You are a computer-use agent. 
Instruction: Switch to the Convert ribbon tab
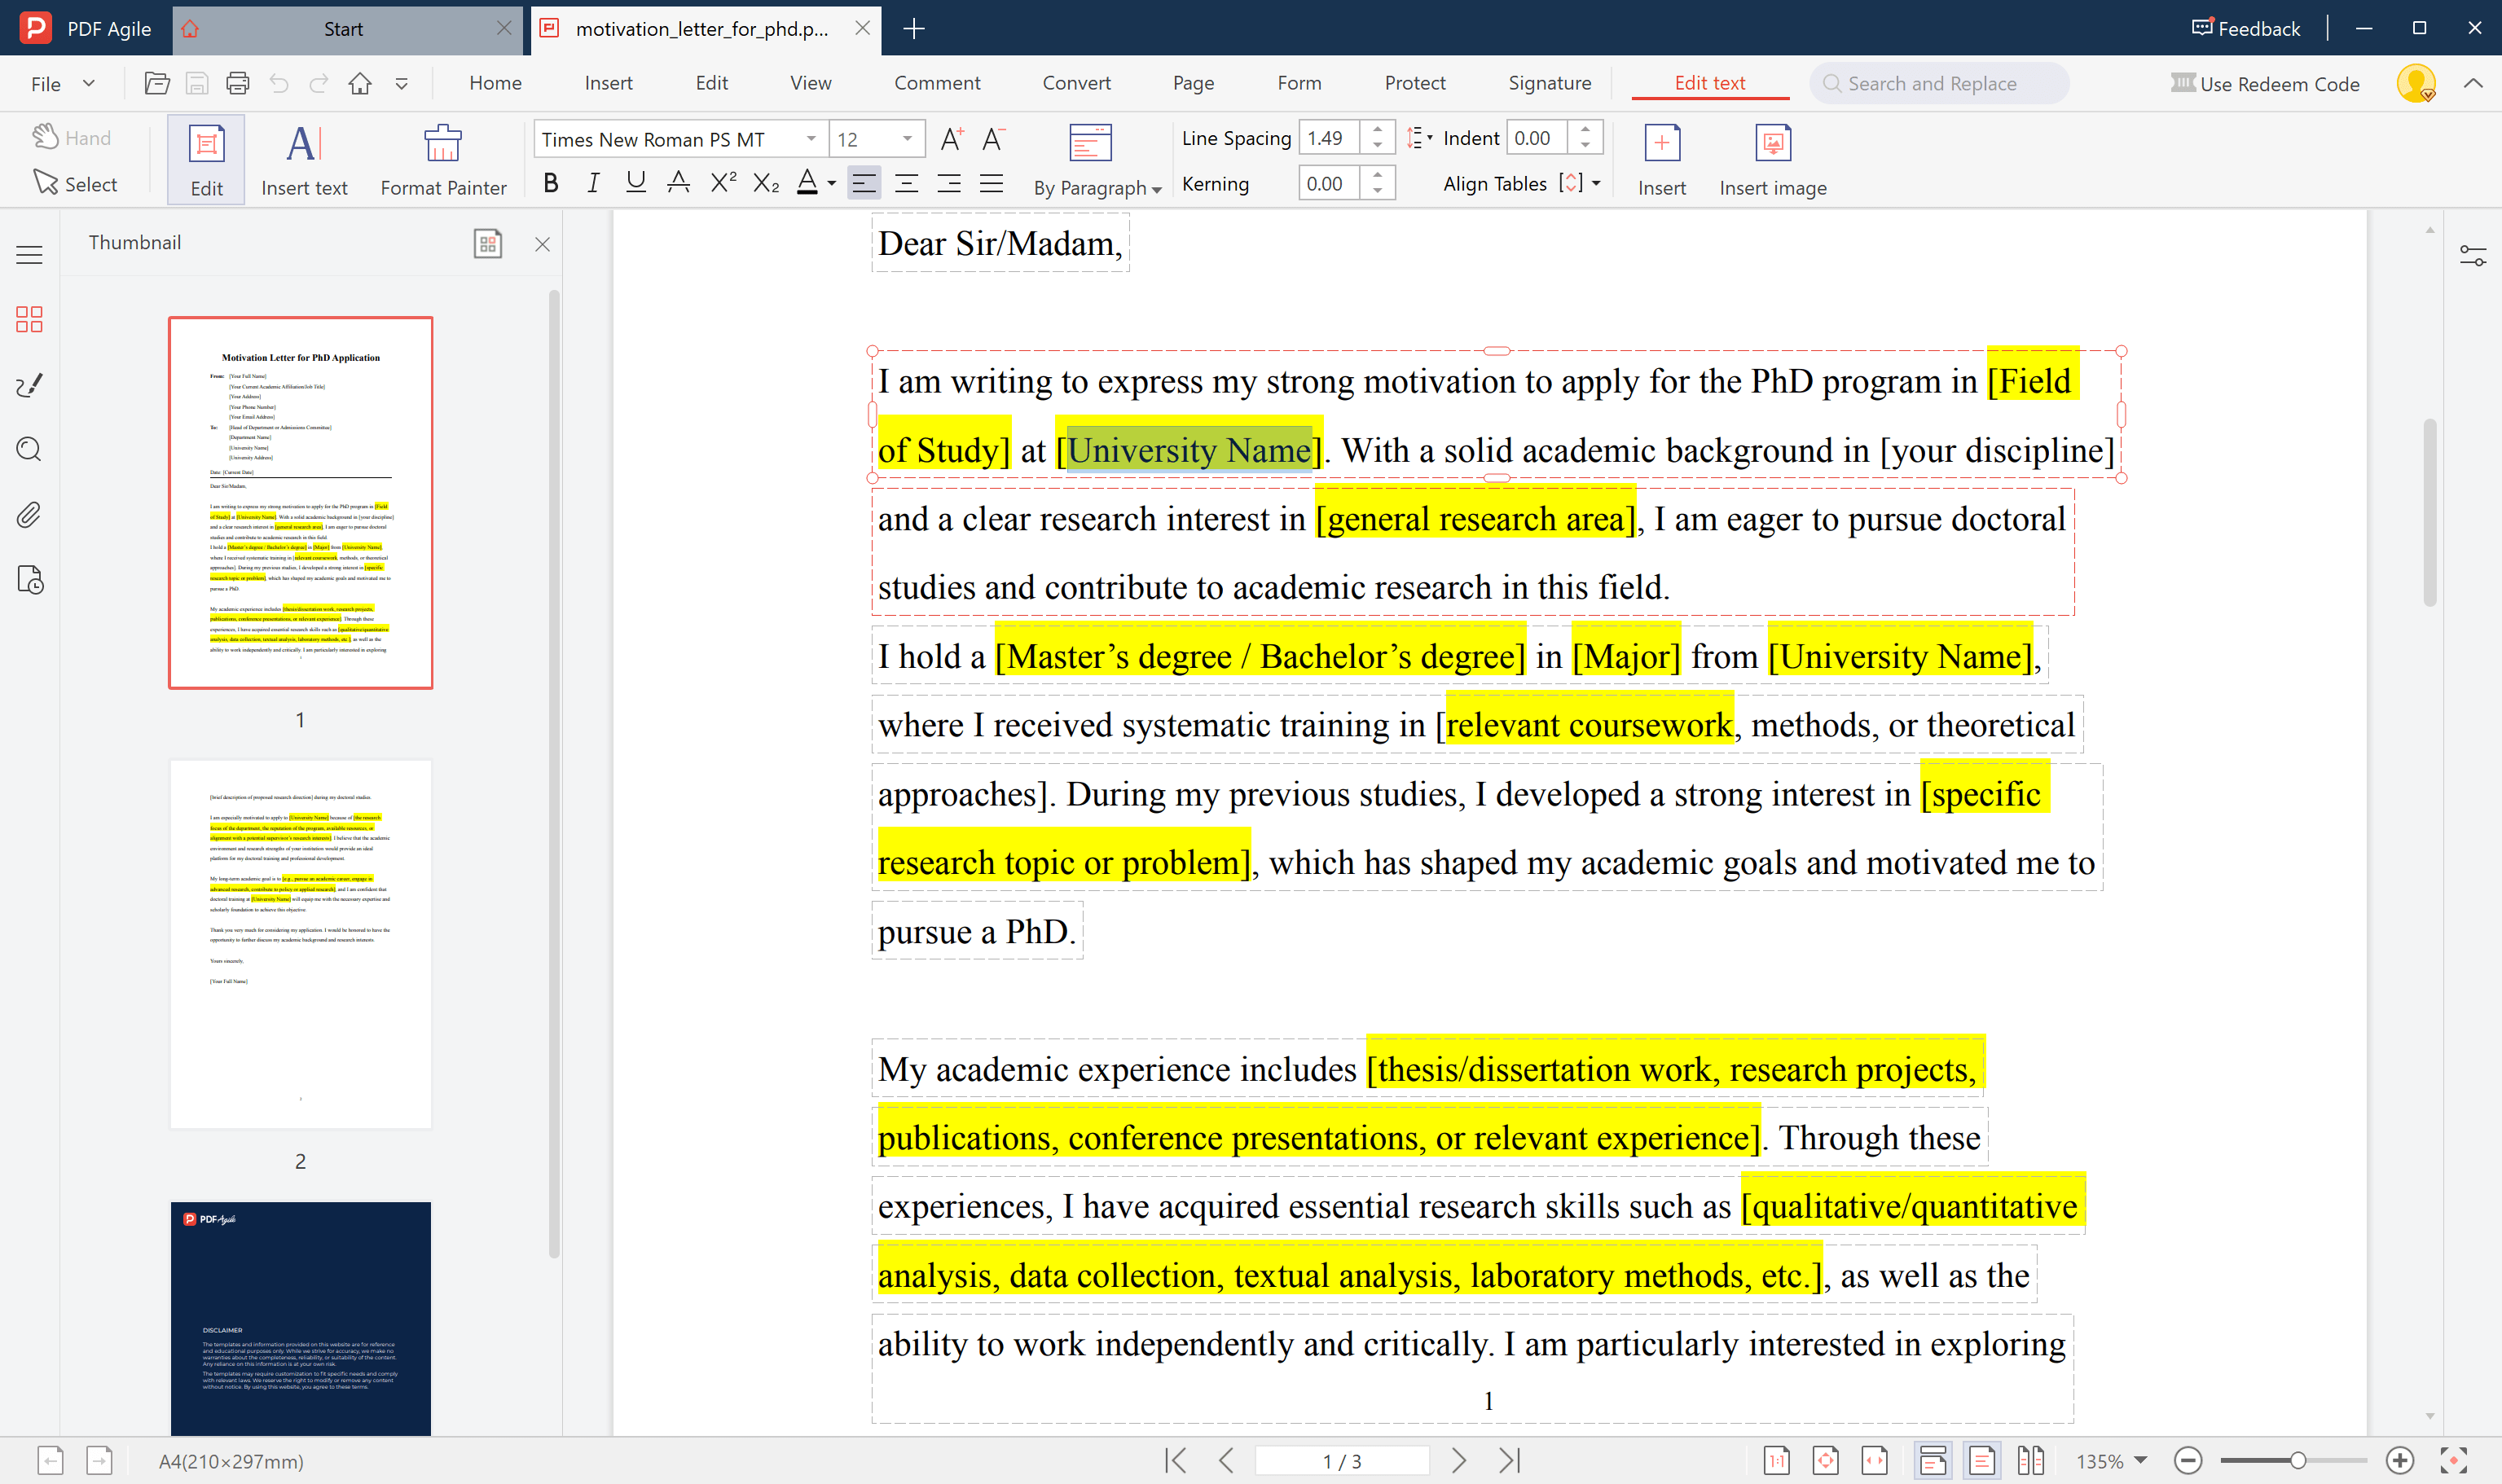[x=1076, y=83]
